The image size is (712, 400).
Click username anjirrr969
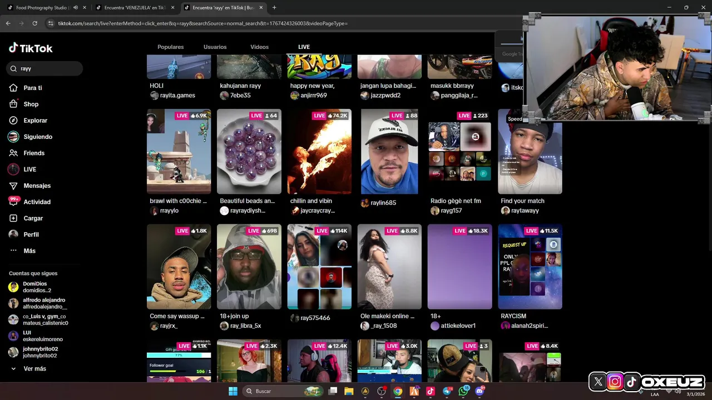(314, 96)
